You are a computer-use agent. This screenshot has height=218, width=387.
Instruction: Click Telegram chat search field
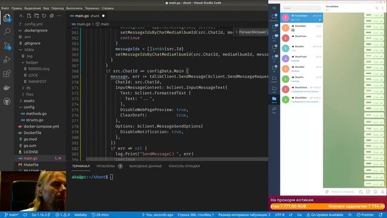coord(301,8)
